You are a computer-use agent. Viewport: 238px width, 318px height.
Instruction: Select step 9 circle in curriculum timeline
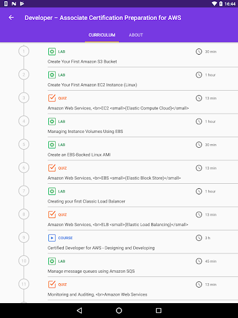(x=24, y=237)
